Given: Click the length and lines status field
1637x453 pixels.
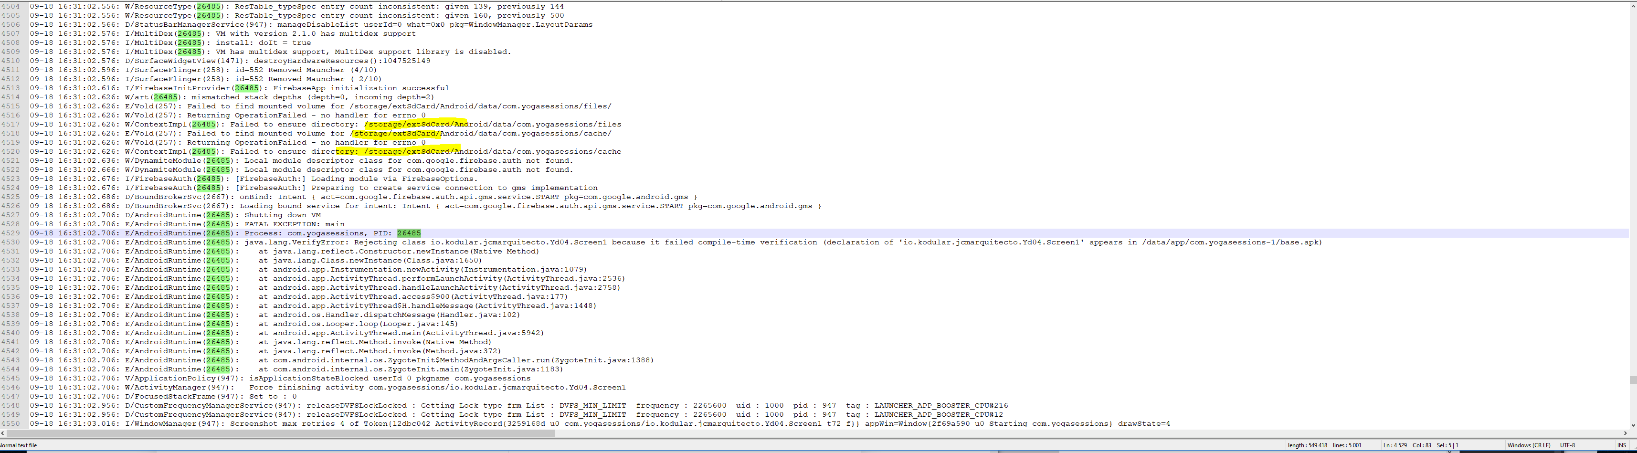Looking at the screenshot, I should tap(1324, 445).
